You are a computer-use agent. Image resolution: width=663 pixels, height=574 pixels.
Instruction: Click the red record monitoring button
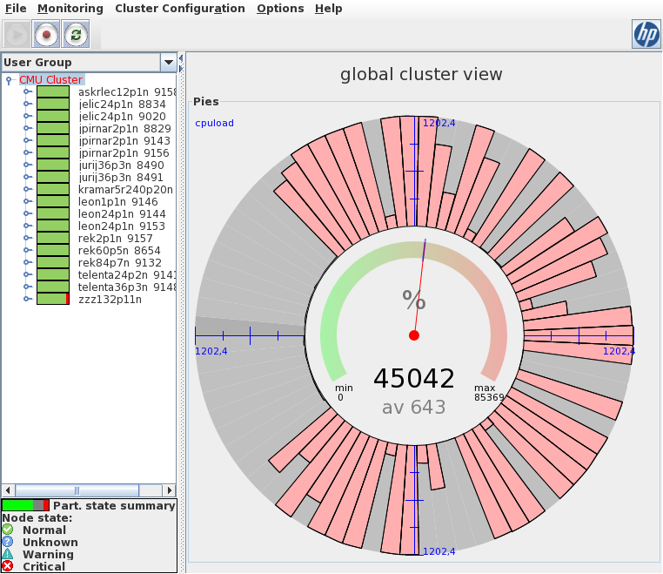tap(46, 35)
